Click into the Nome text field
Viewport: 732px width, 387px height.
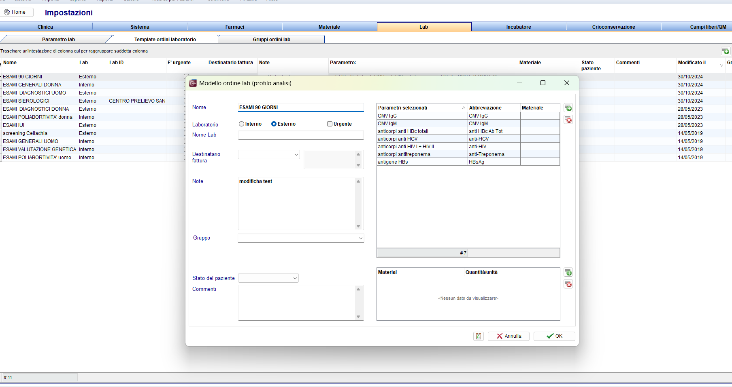[301, 107]
